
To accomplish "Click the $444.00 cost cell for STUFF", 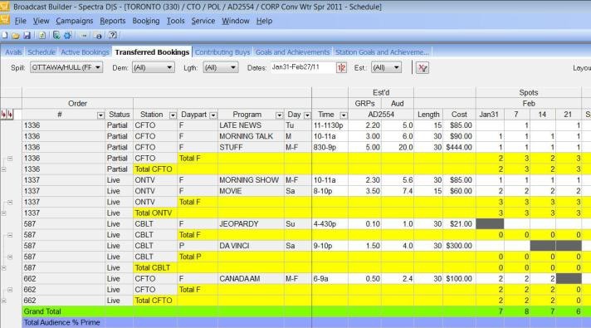I will pos(459,147).
